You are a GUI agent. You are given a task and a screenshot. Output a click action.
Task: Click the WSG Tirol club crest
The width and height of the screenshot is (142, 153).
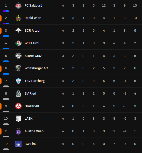point(19,43)
